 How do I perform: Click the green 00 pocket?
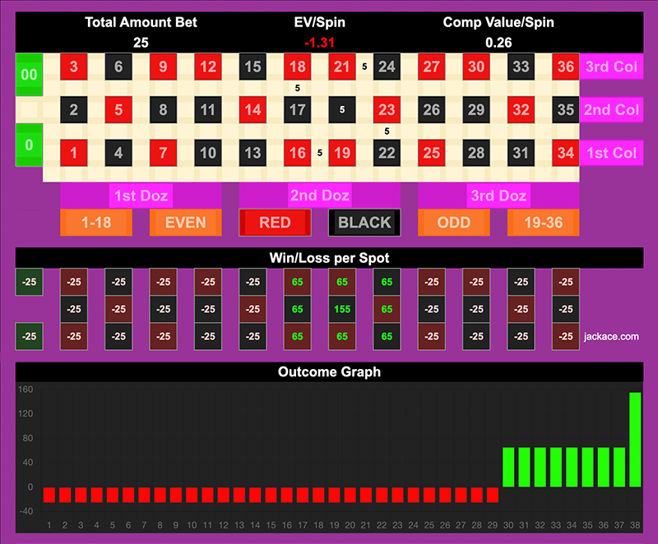(30, 75)
